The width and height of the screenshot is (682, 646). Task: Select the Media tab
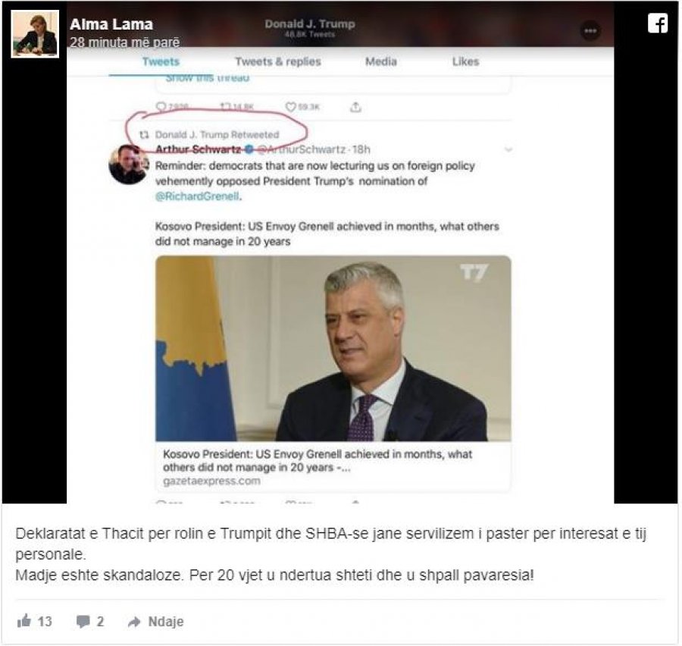tap(381, 61)
